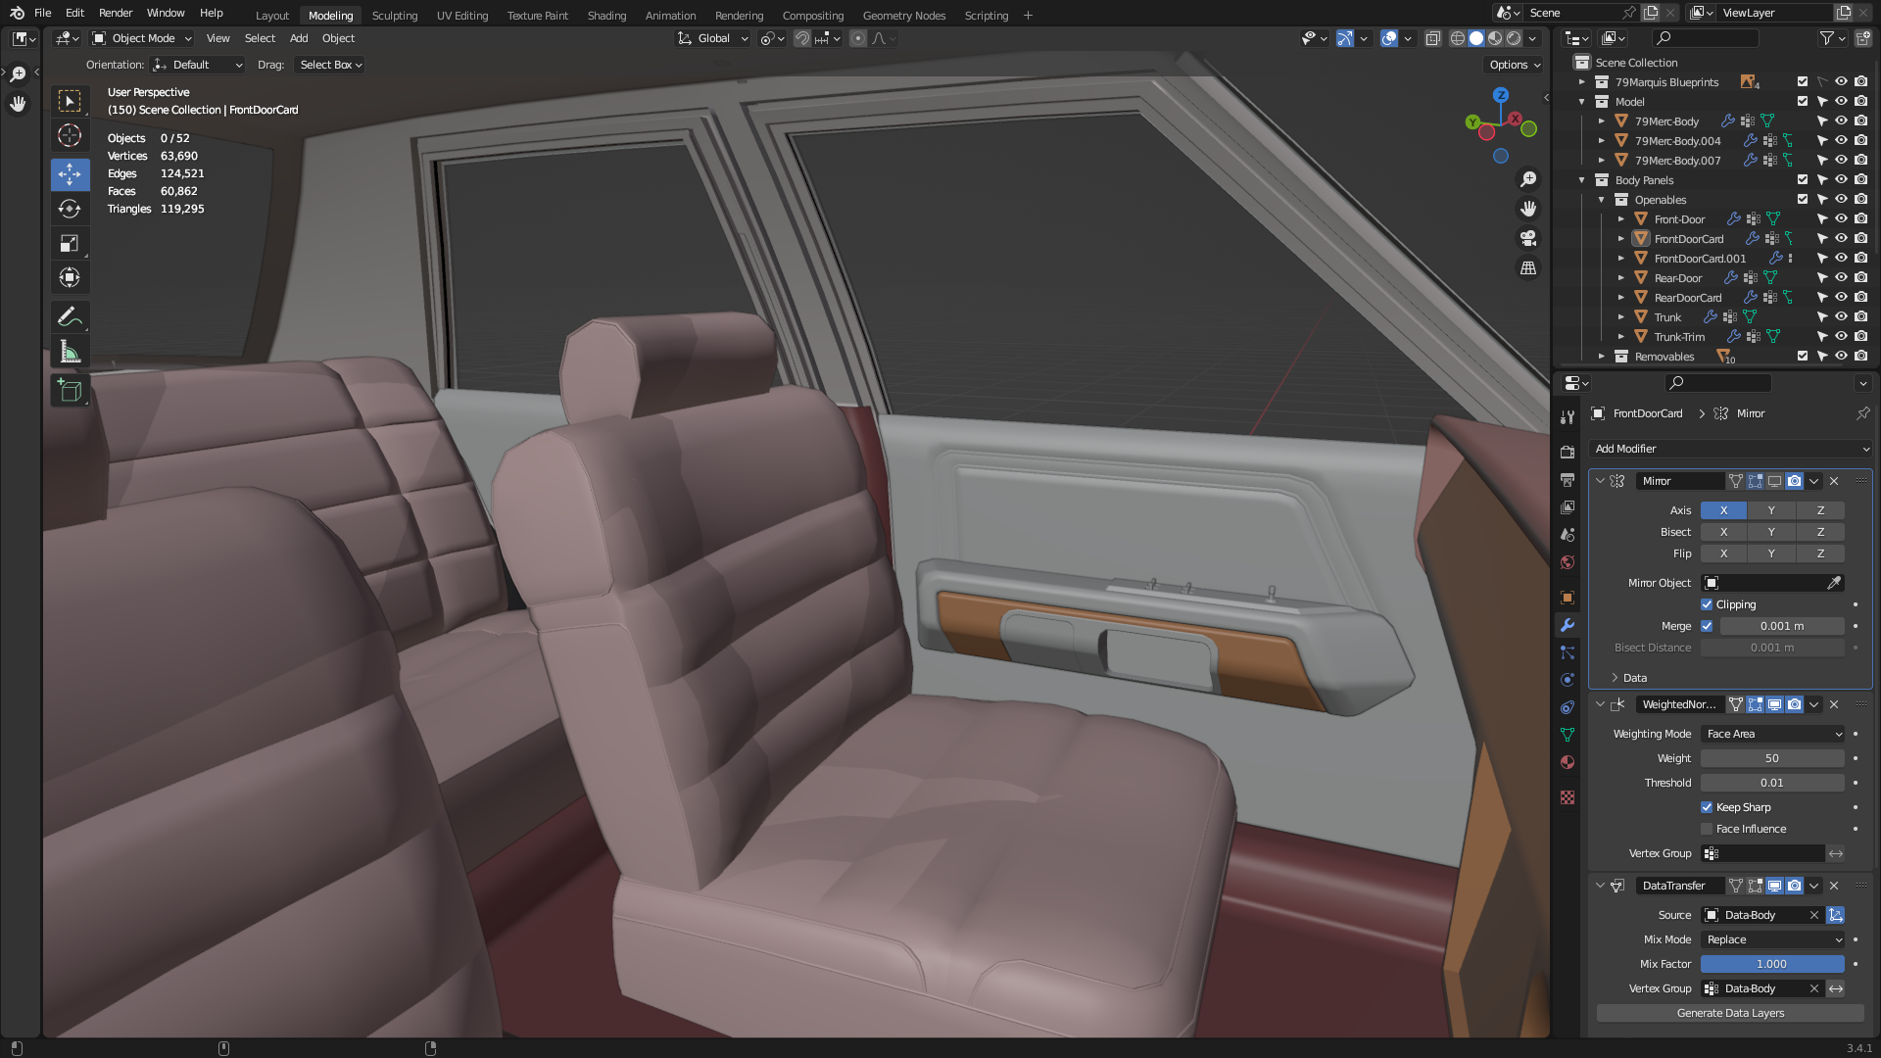Select the Add Cube tool
Viewport: 1881px width, 1058px height.
pyautogui.click(x=70, y=390)
